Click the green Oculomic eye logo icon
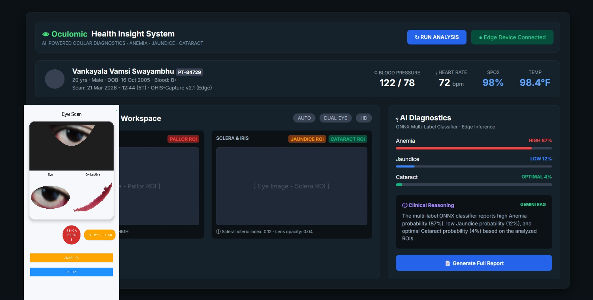This screenshot has height=300, width=593. 46,34
